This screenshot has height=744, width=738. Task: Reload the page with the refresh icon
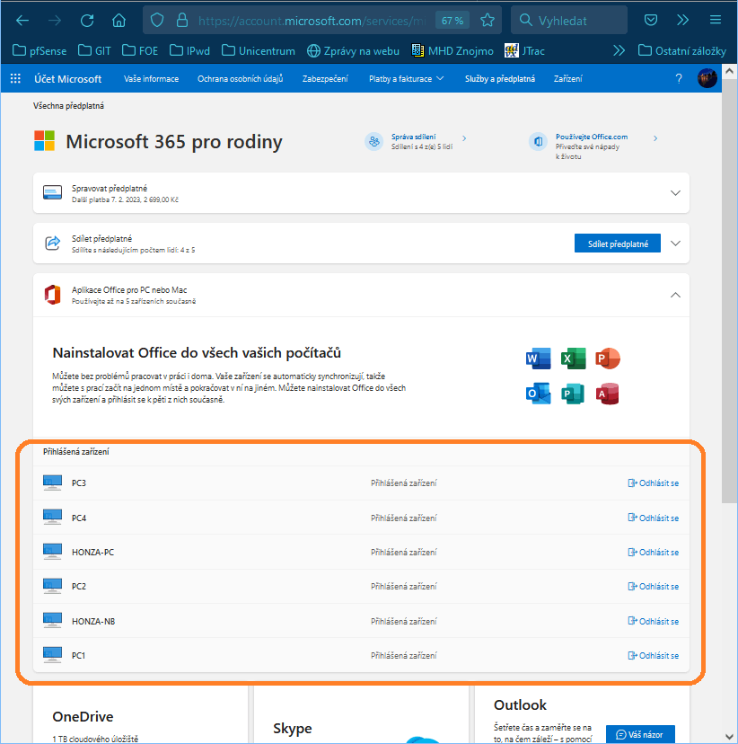coord(87,21)
